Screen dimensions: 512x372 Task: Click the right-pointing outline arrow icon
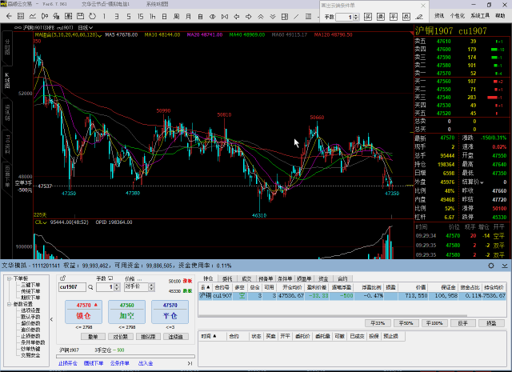point(249,16)
